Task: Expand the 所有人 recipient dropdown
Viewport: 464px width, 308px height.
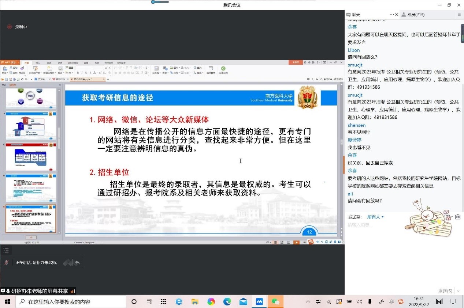Action: click(x=375, y=217)
